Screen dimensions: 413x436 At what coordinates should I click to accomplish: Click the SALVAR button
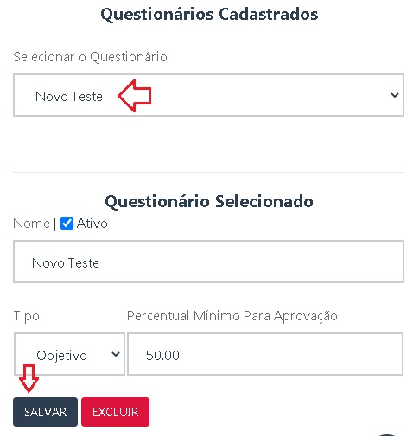click(x=45, y=412)
